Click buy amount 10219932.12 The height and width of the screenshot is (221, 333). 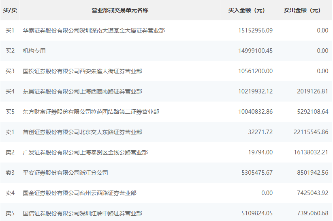255,91
